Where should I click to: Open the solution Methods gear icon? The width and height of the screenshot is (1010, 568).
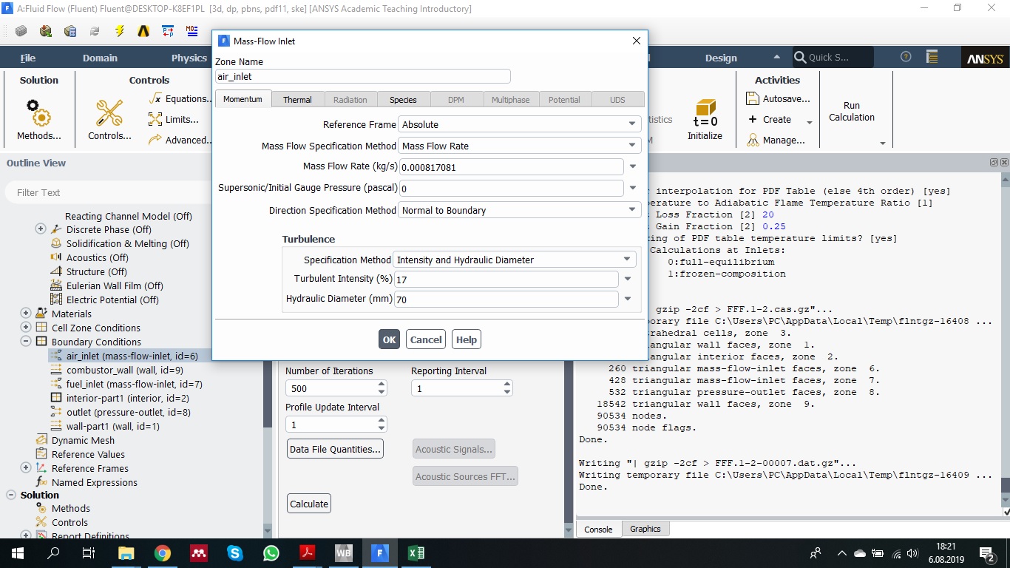point(39,112)
